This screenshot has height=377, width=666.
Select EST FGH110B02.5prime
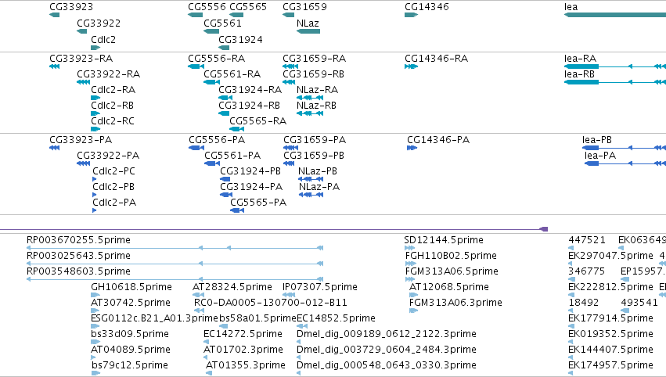(x=451, y=256)
